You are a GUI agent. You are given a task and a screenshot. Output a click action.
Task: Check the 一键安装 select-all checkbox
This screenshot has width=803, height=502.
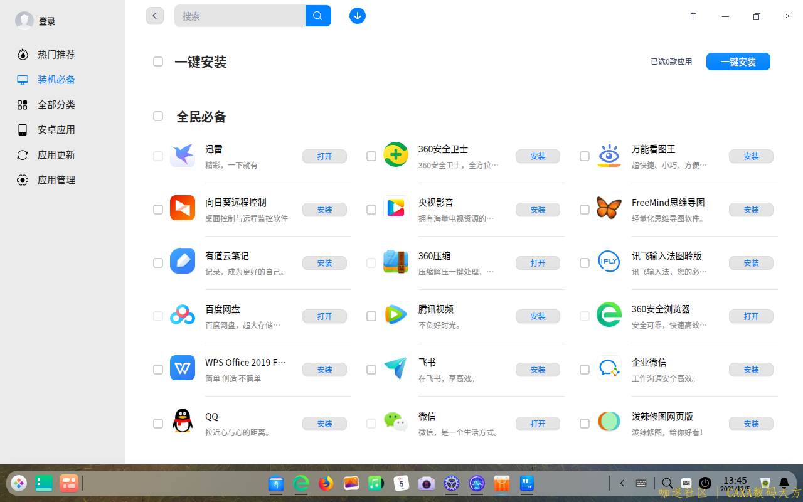pos(158,61)
